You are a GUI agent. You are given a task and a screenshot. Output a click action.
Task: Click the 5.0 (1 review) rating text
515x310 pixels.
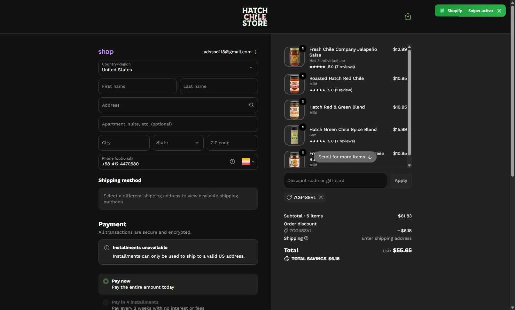340,90
